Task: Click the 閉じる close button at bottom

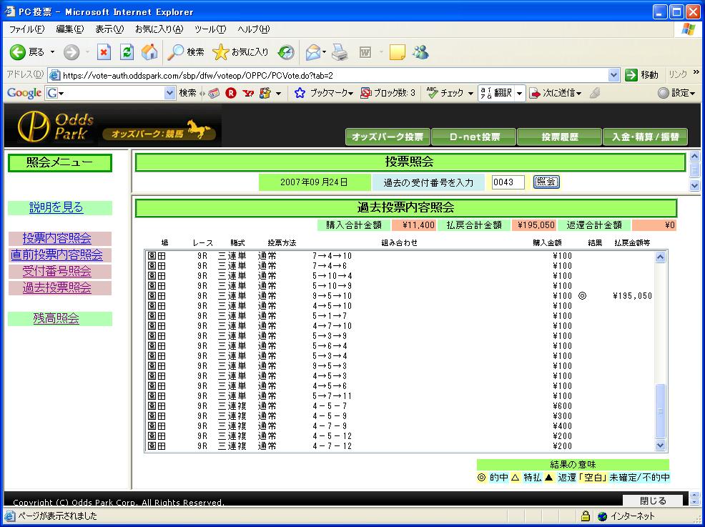Action: (x=653, y=501)
